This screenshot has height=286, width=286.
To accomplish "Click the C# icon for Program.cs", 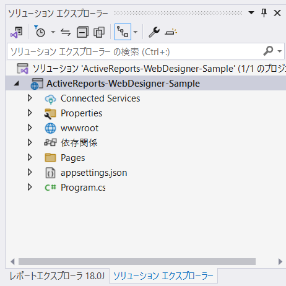I will click(x=50, y=188).
